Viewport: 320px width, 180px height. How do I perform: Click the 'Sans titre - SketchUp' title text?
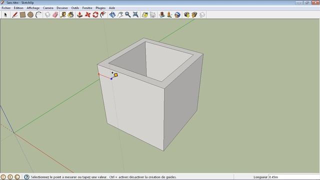tap(20, 2)
